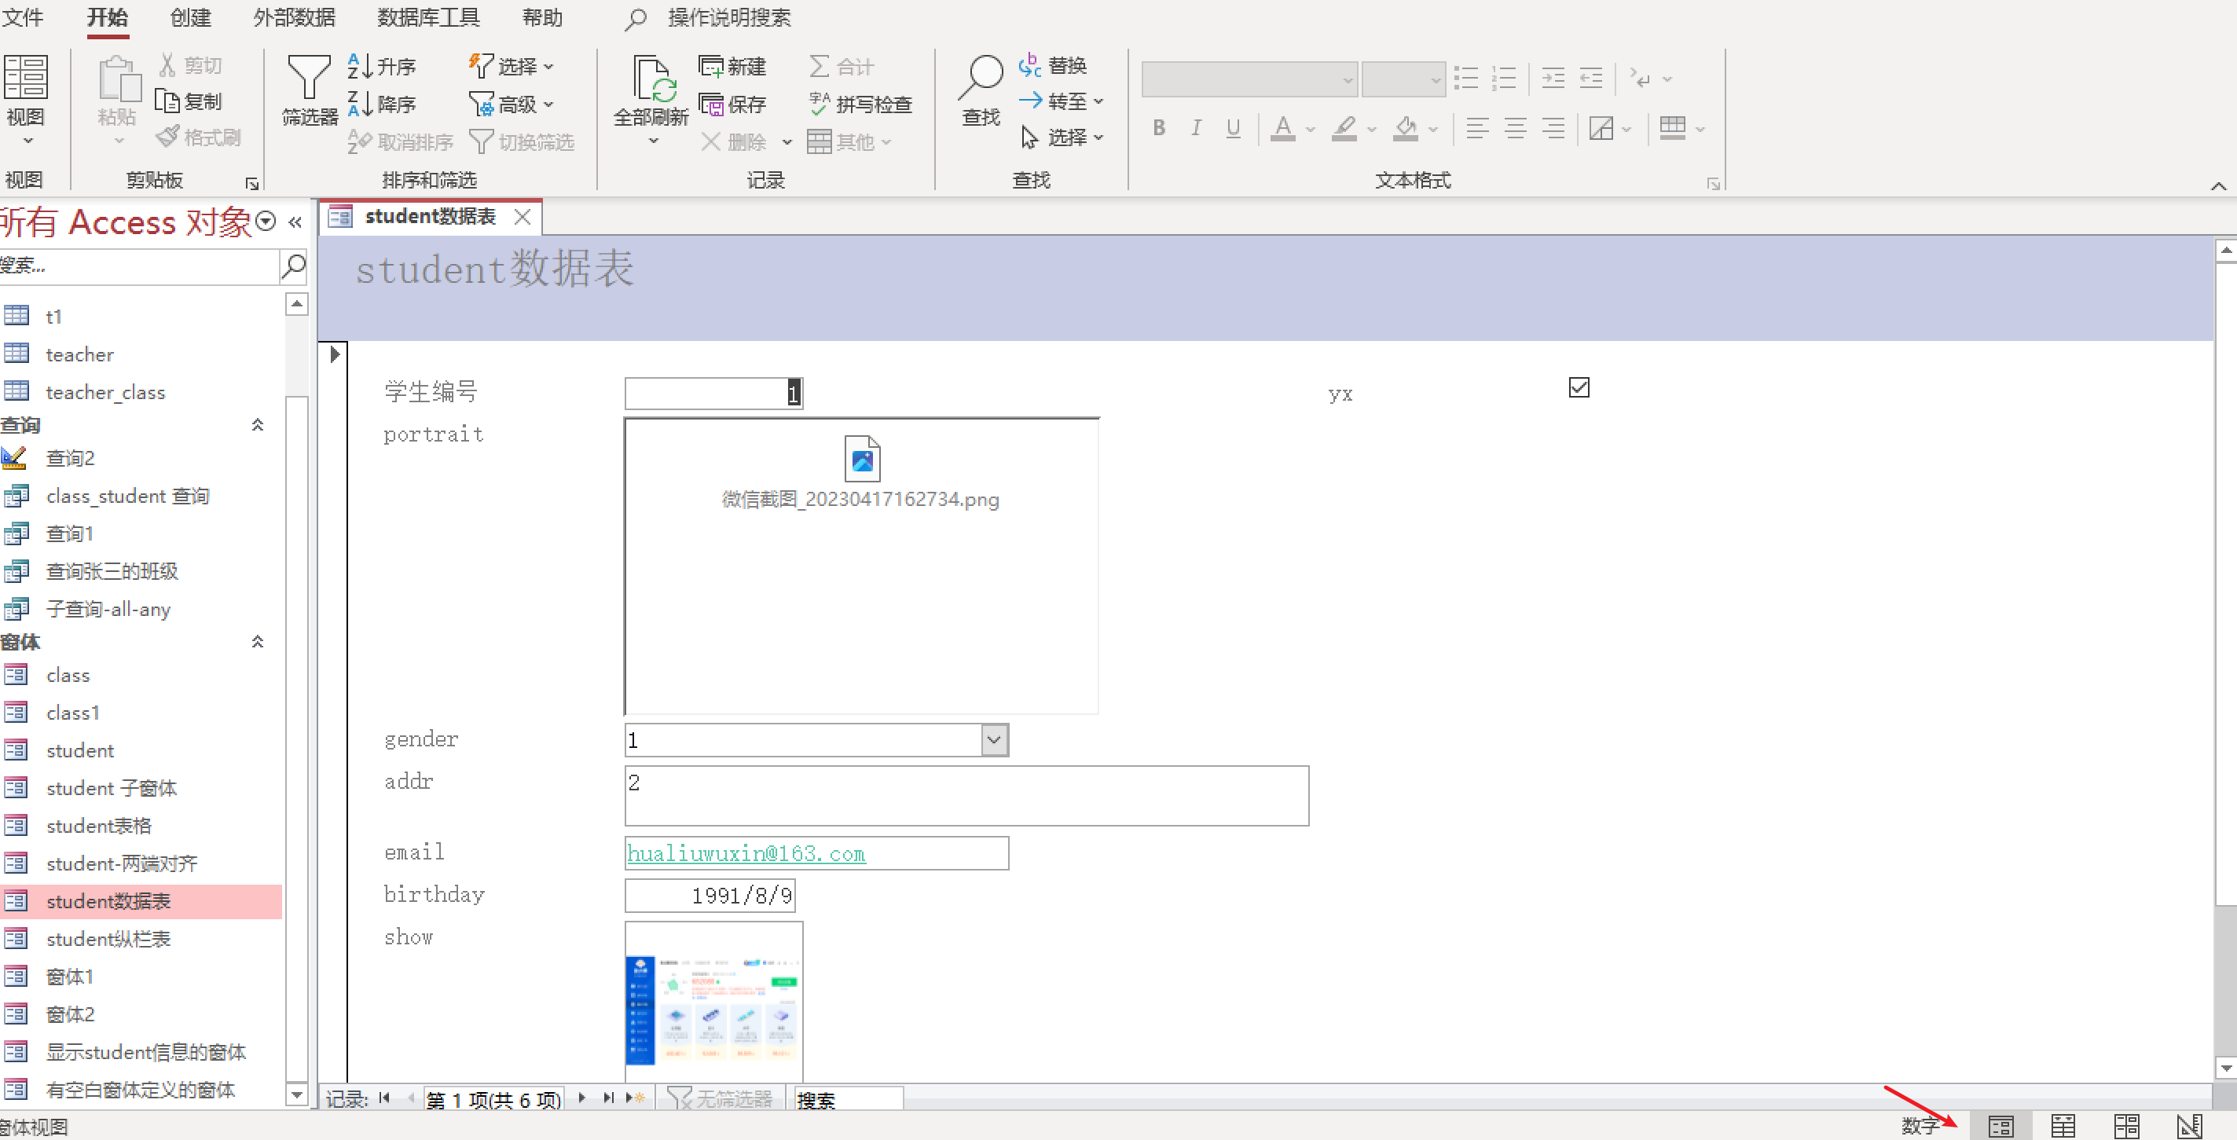Viewport: 2237px width, 1140px height.
Task: Switch to the 外部数据 ribbon tab
Action: point(295,17)
